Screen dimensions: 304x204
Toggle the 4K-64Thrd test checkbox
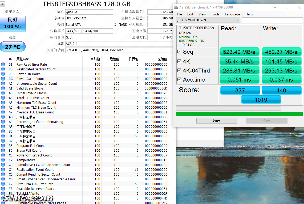pos(179,70)
